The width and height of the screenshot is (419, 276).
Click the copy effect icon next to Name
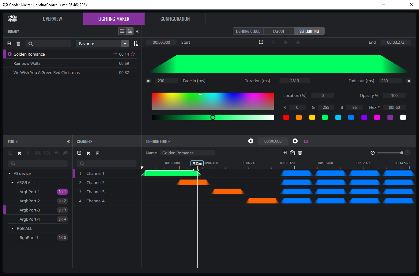tap(292, 153)
